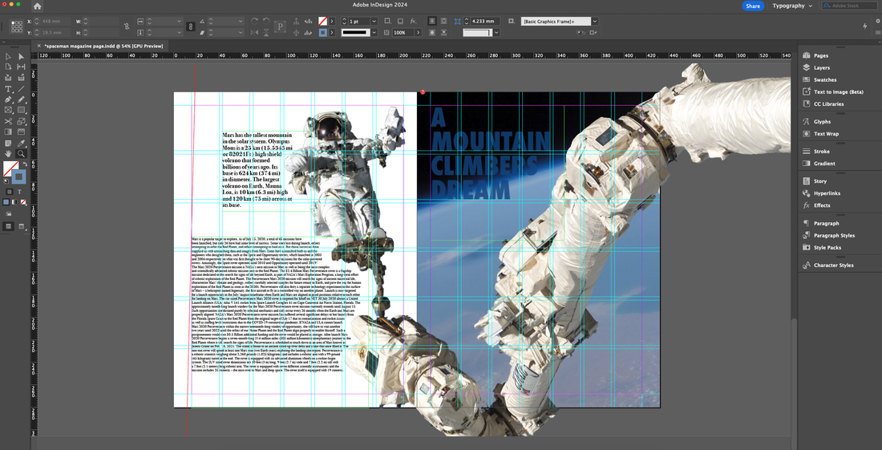Screen dimensions: 882x450
Task: Open the Typography workspace dropdown
Action: [792, 6]
